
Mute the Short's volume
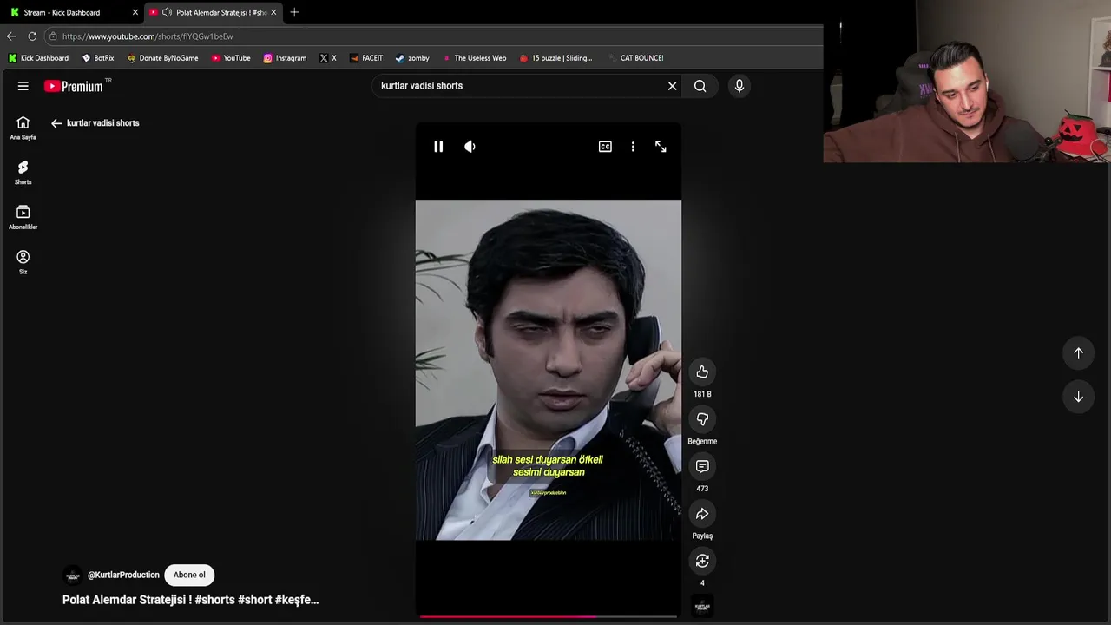470,147
